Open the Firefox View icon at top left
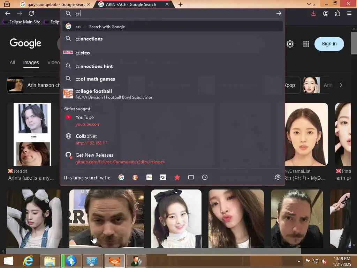The image size is (357, 268). (x=7, y=4)
